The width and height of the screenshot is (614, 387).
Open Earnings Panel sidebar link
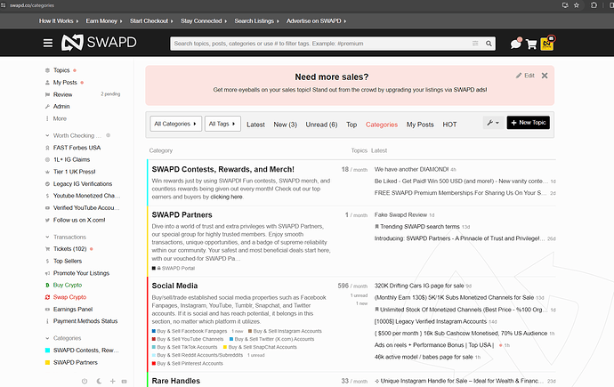tap(73, 309)
